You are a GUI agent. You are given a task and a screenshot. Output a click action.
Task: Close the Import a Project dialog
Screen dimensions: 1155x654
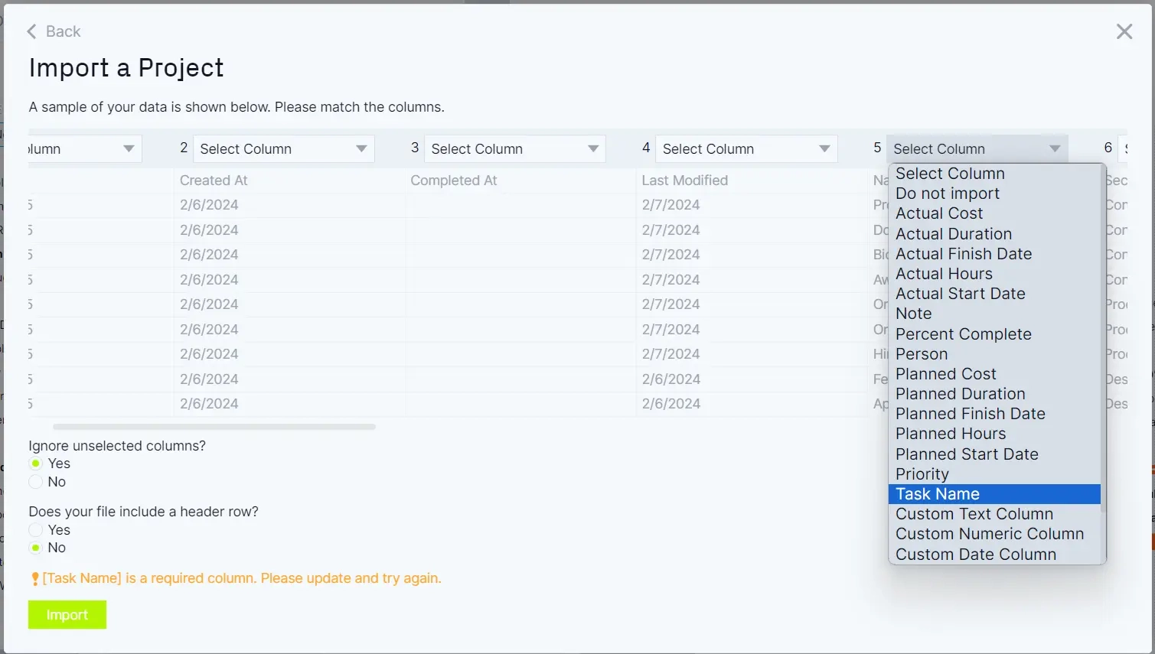pyautogui.click(x=1124, y=31)
